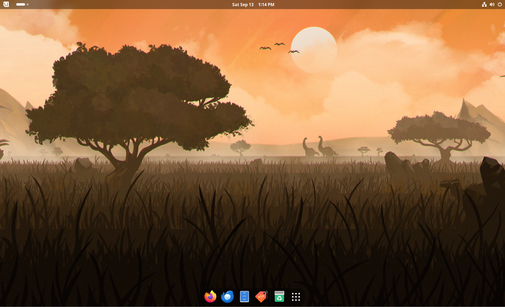Switch to the second workspace dot

[x=28, y=5]
